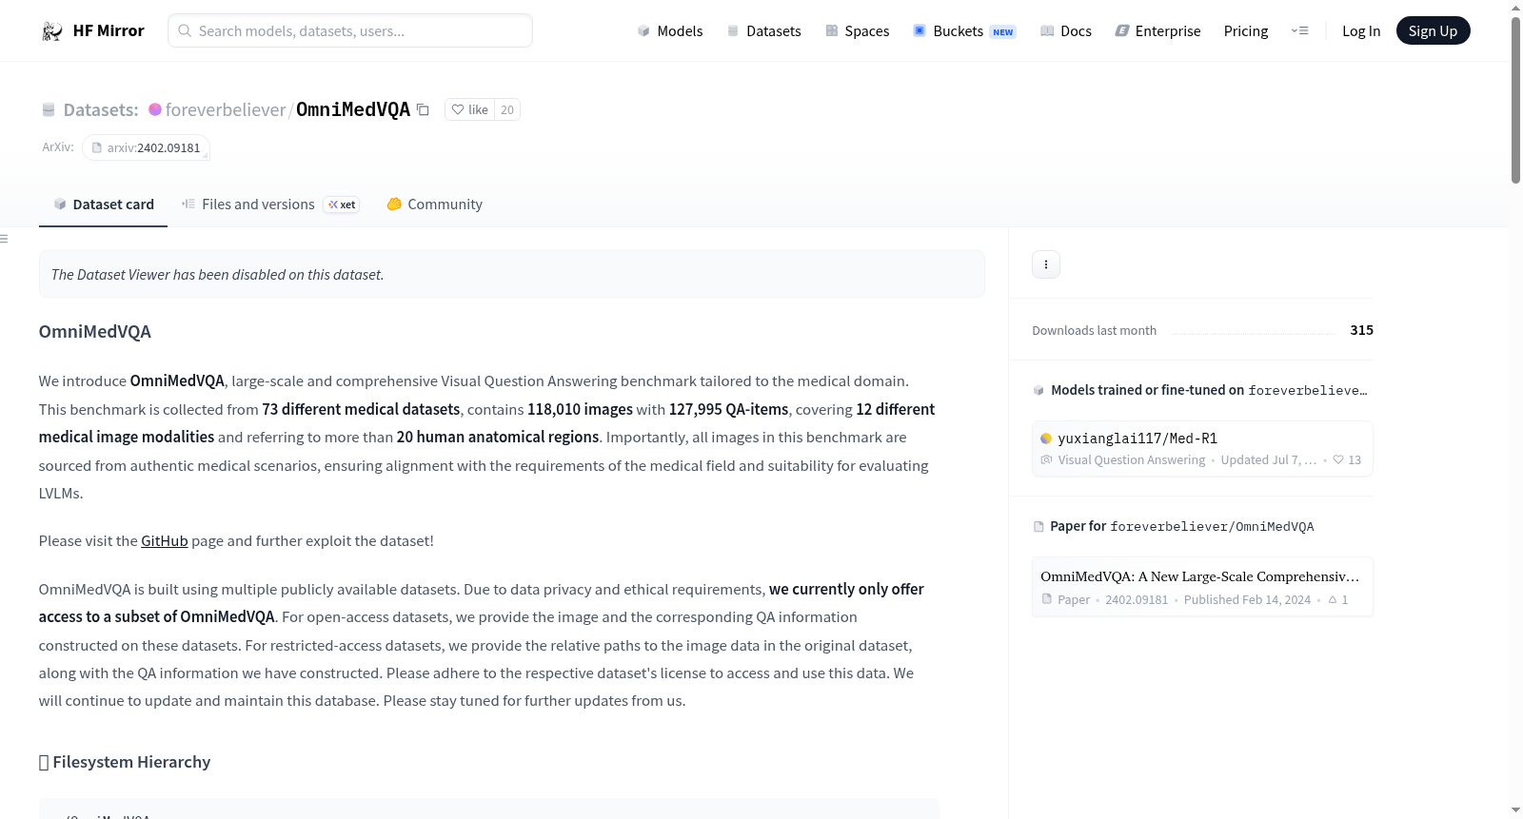Click the magnifier icon in the search bar
The image size is (1523, 819).
(x=186, y=30)
